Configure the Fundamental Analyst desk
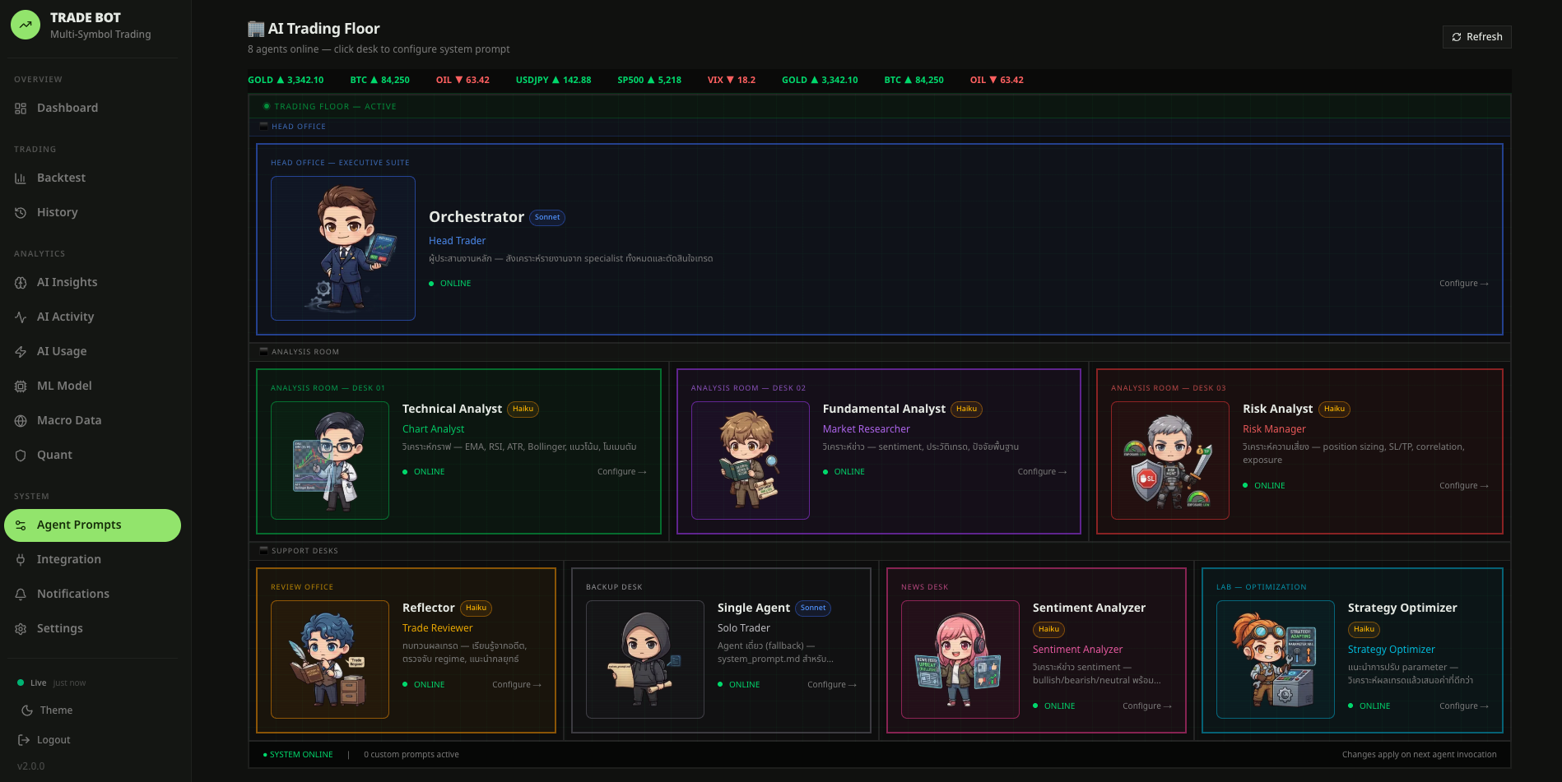 coord(1042,472)
